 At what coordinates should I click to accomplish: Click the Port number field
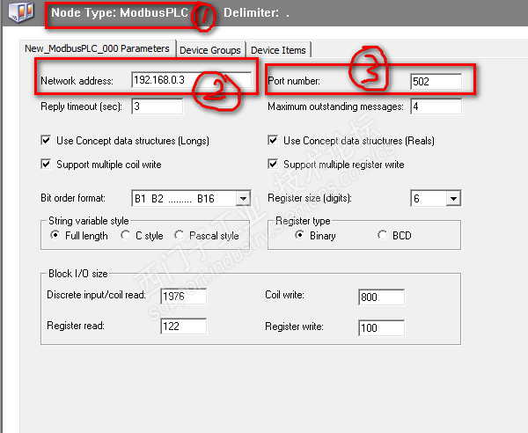(435, 82)
